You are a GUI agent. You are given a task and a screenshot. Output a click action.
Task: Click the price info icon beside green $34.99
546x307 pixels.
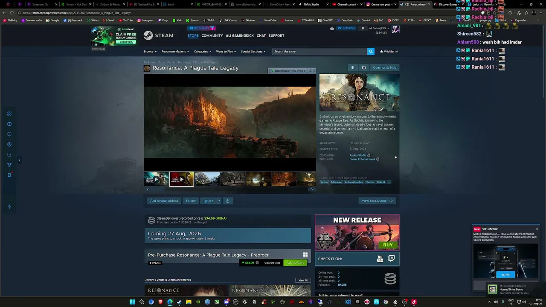[x=257, y=263]
